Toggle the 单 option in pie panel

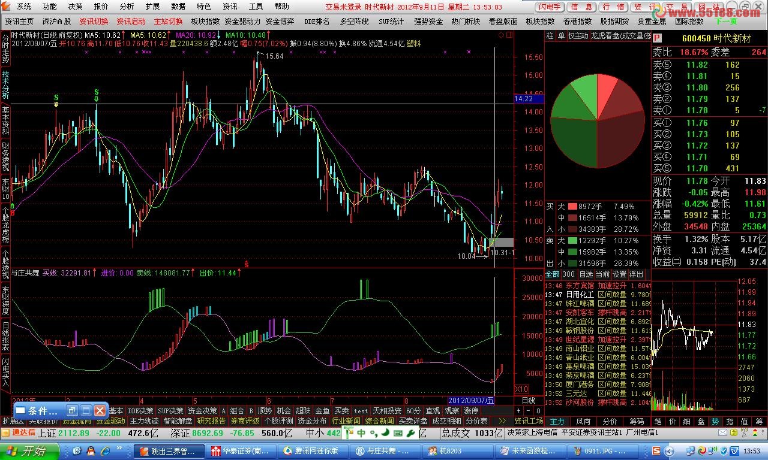[x=562, y=36]
